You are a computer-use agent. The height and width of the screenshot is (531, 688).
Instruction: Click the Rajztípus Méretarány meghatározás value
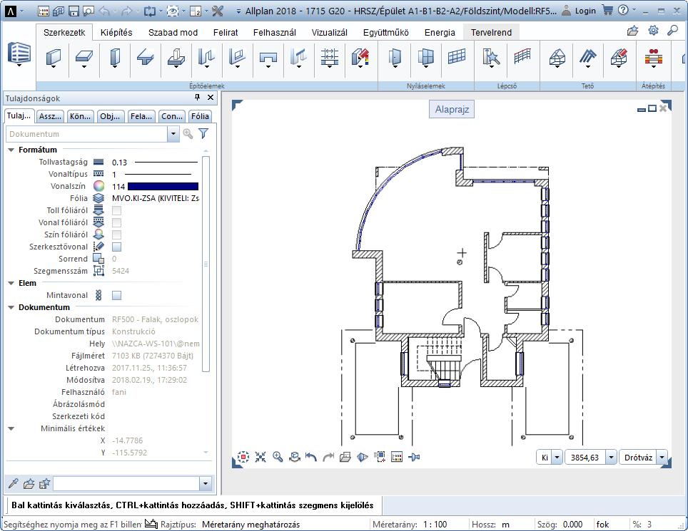click(251, 525)
